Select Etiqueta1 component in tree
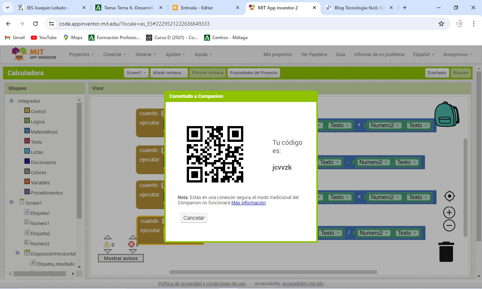482x289 pixels. 40,213
